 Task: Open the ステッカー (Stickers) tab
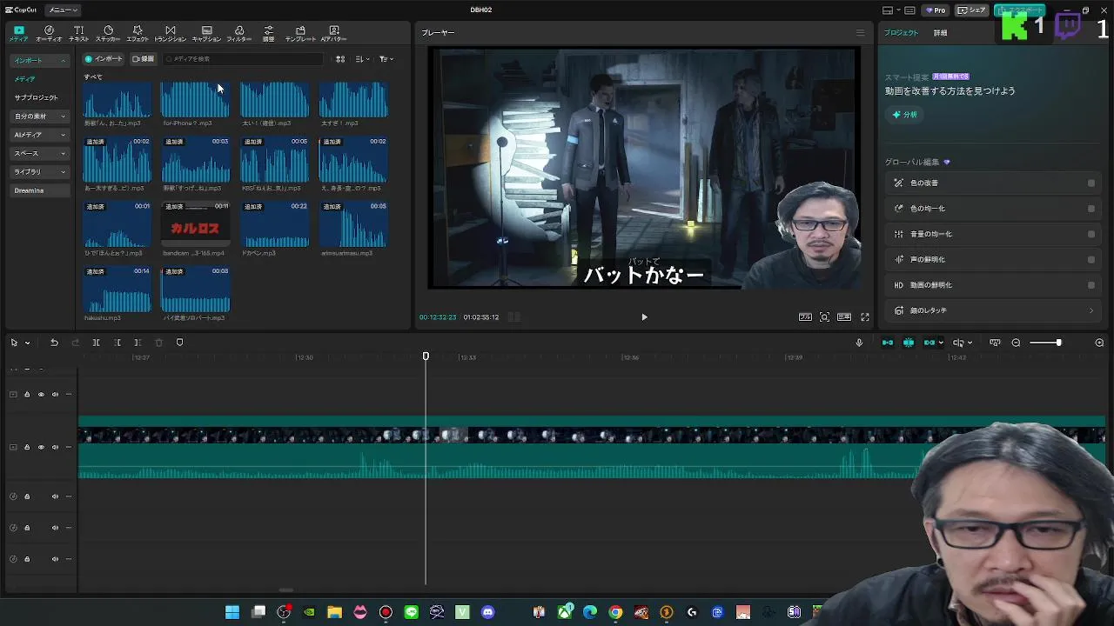coord(108,34)
